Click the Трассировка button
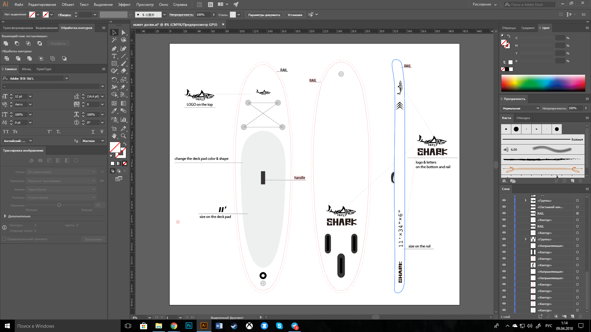Screen dimensions: 591x332 (94, 239)
